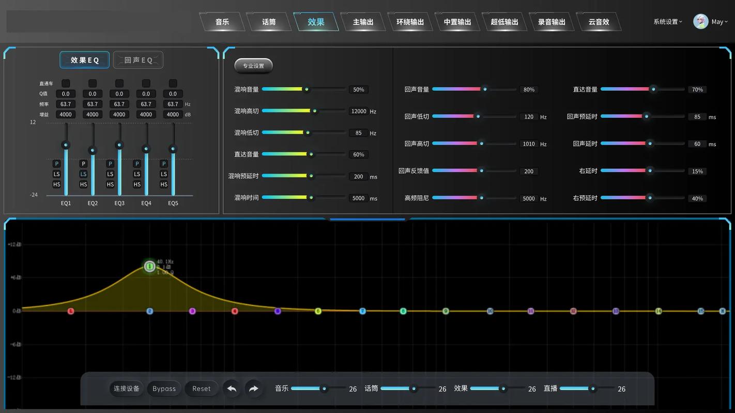Click the redo arrow button
The image size is (735, 413).
point(253,389)
